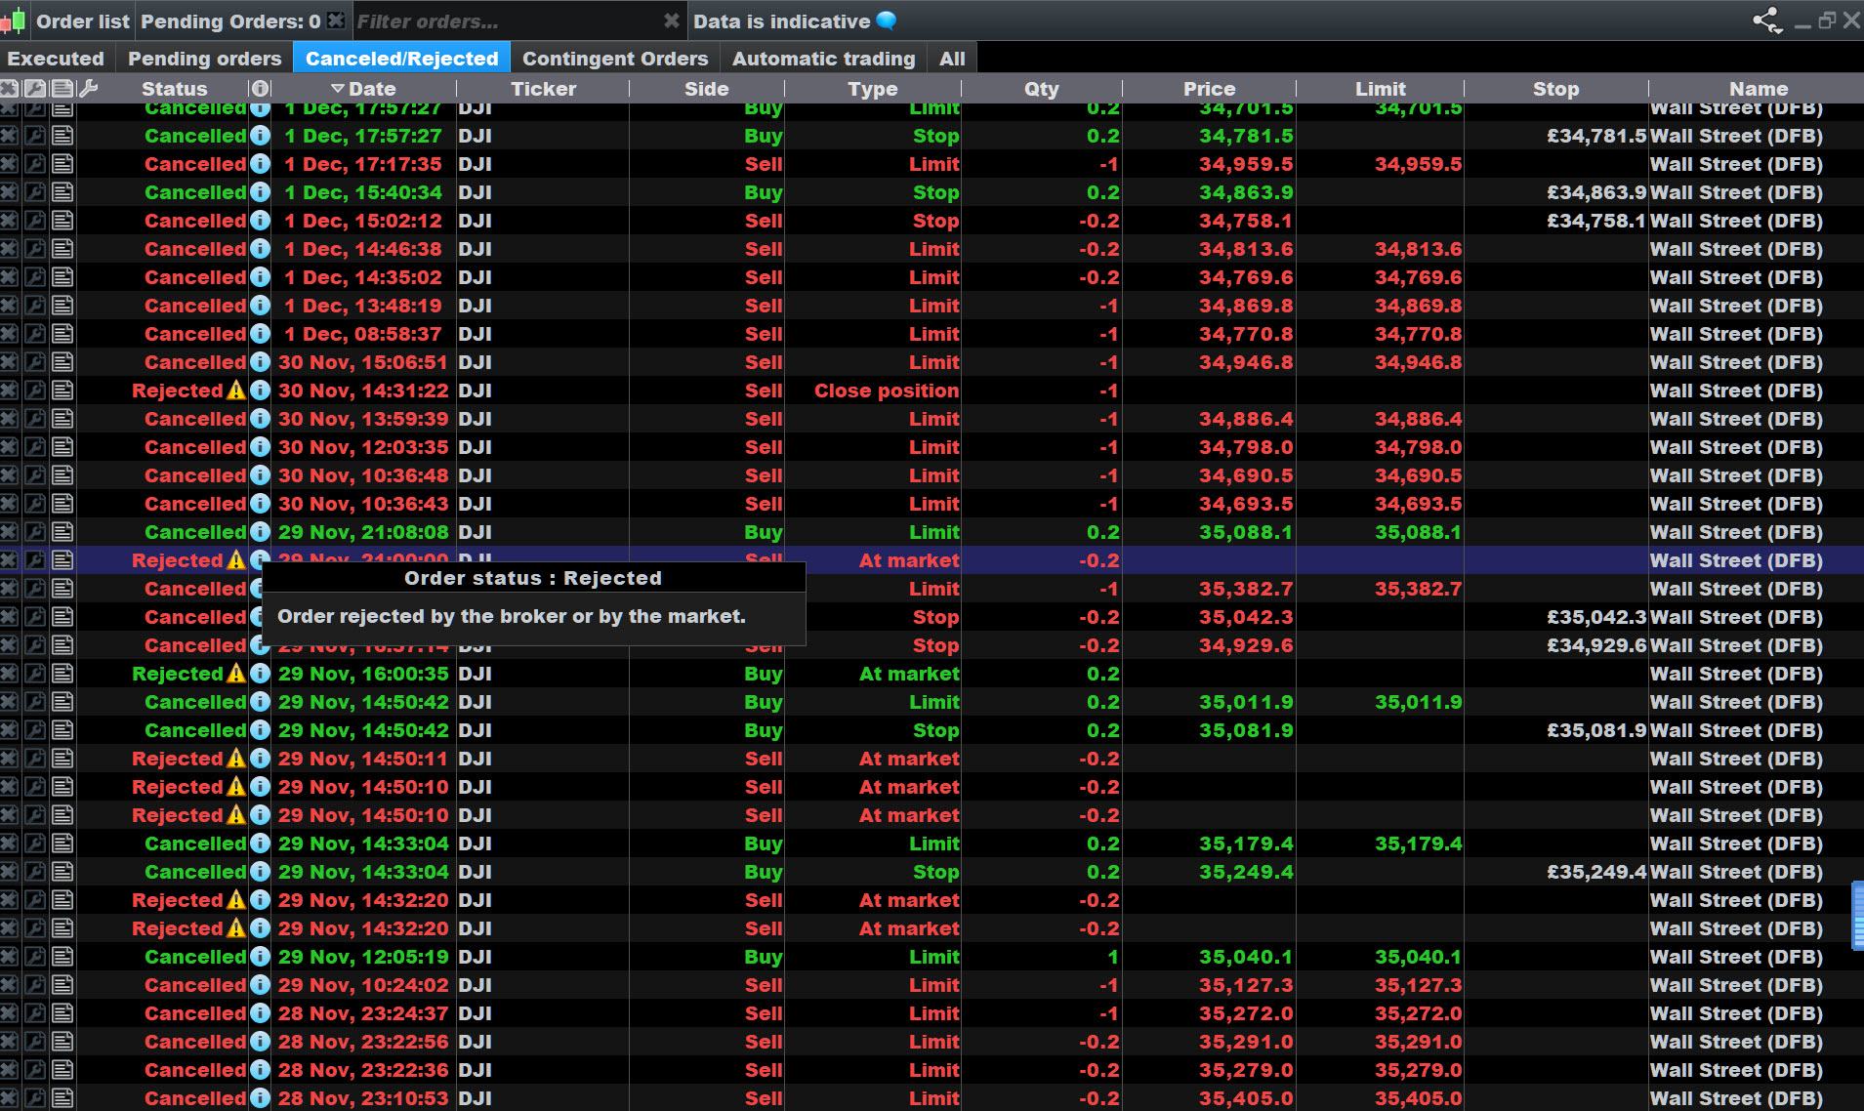Sort by the Limit column header

pos(1381,89)
